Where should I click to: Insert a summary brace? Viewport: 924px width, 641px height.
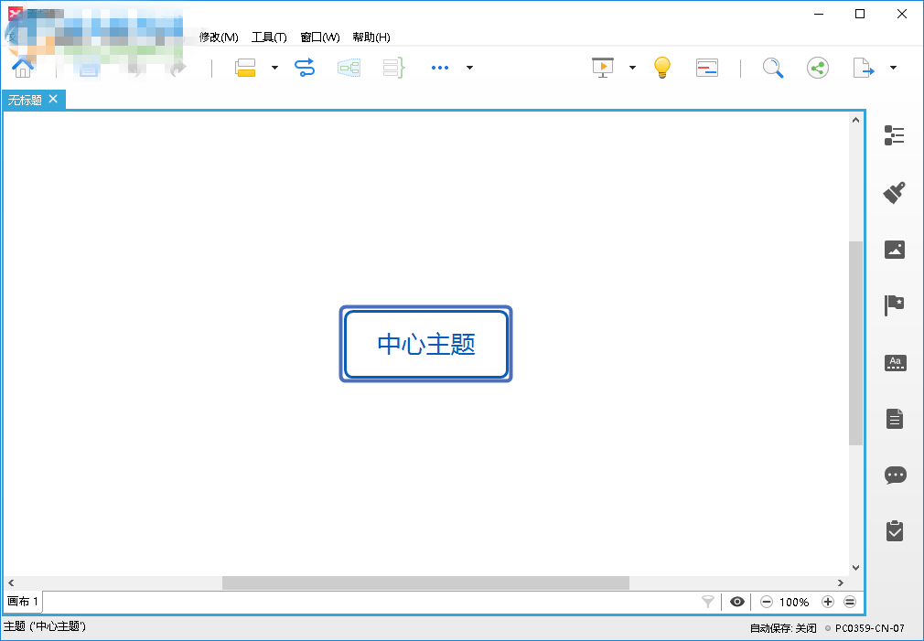[392, 67]
